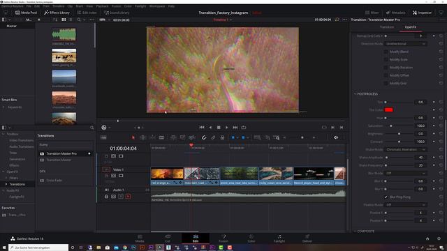
Task: Stop playback in the viewer
Action: click(219, 128)
